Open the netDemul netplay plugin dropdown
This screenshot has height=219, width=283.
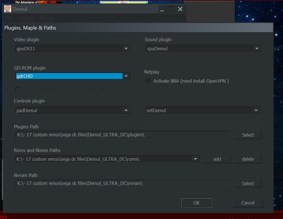[203, 110]
